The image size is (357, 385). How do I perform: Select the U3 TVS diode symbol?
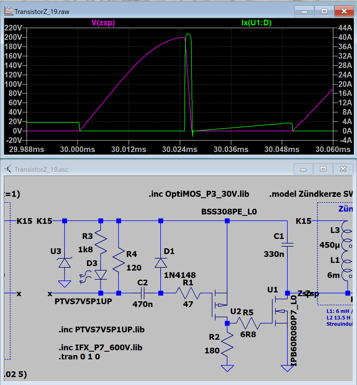click(x=65, y=263)
